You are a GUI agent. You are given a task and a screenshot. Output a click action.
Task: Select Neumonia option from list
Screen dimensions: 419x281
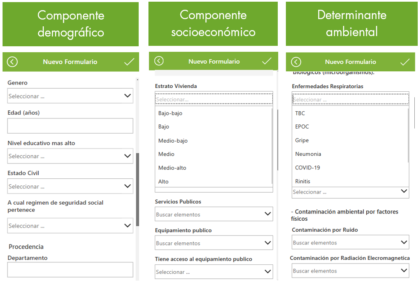(x=308, y=154)
